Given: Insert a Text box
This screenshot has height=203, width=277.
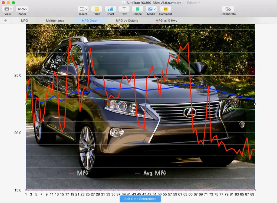Looking at the screenshot, I should [124, 9].
